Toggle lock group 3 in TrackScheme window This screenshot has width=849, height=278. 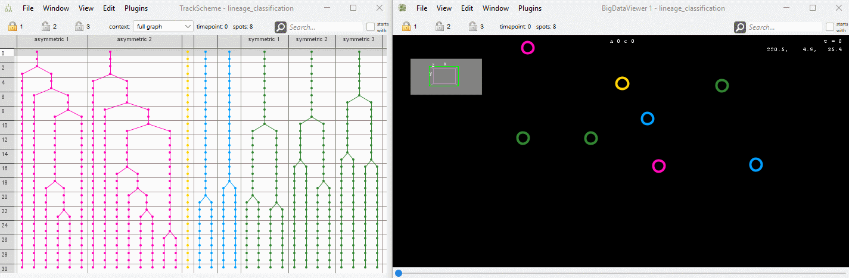pyautogui.click(x=79, y=26)
